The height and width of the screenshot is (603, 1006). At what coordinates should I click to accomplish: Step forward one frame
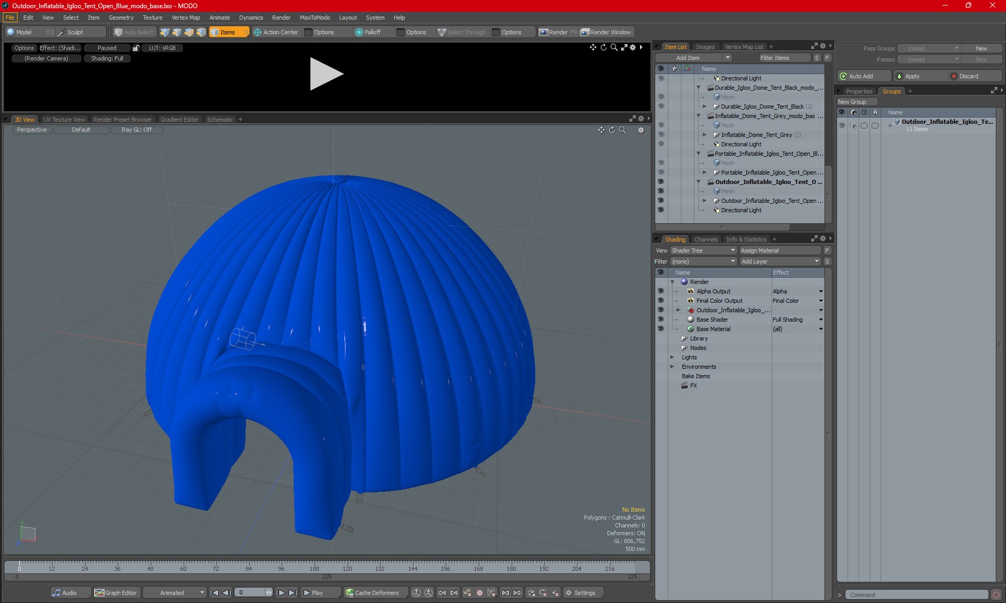pos(281,592)
